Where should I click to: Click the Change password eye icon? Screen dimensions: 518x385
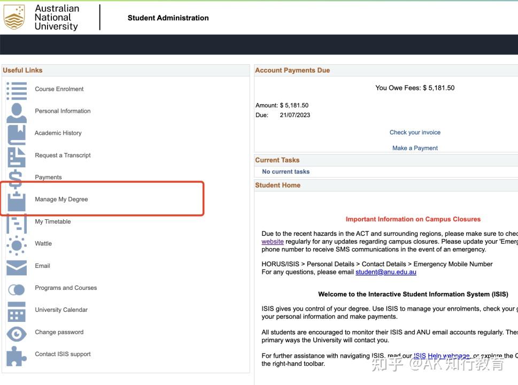pos(17,333)
